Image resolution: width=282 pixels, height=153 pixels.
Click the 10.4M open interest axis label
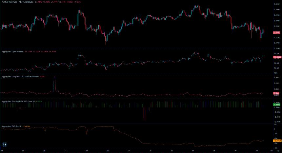[276, 68]
